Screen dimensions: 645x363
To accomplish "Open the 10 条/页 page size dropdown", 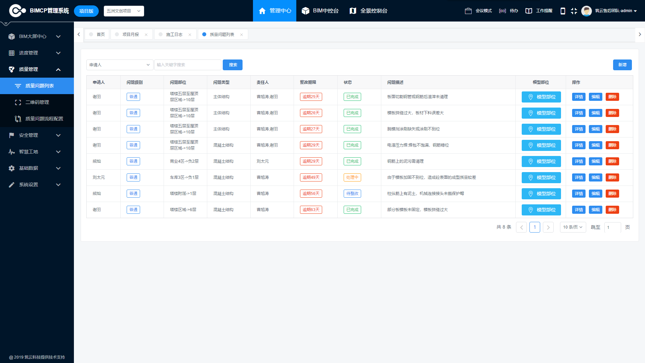I will point(573,227).
